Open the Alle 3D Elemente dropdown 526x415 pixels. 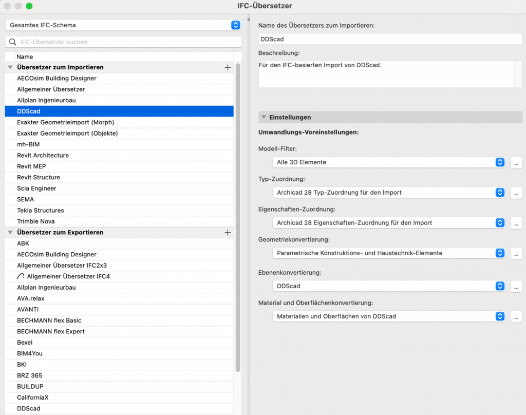pos(388,162)
